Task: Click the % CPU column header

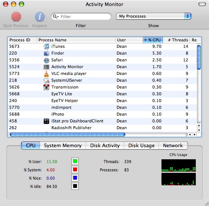Action: click(x=153, y=40)
